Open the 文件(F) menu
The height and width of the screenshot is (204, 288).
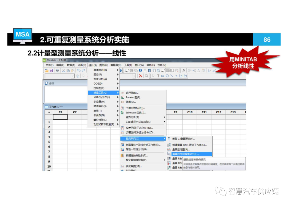(x=50, y=65)
